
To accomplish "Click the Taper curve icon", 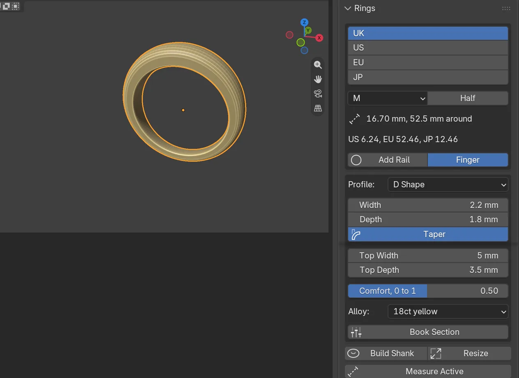I will pyautogui.click(x=356, y=234).
